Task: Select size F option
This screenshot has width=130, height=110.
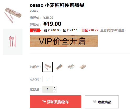Action: tap(48, 79)
